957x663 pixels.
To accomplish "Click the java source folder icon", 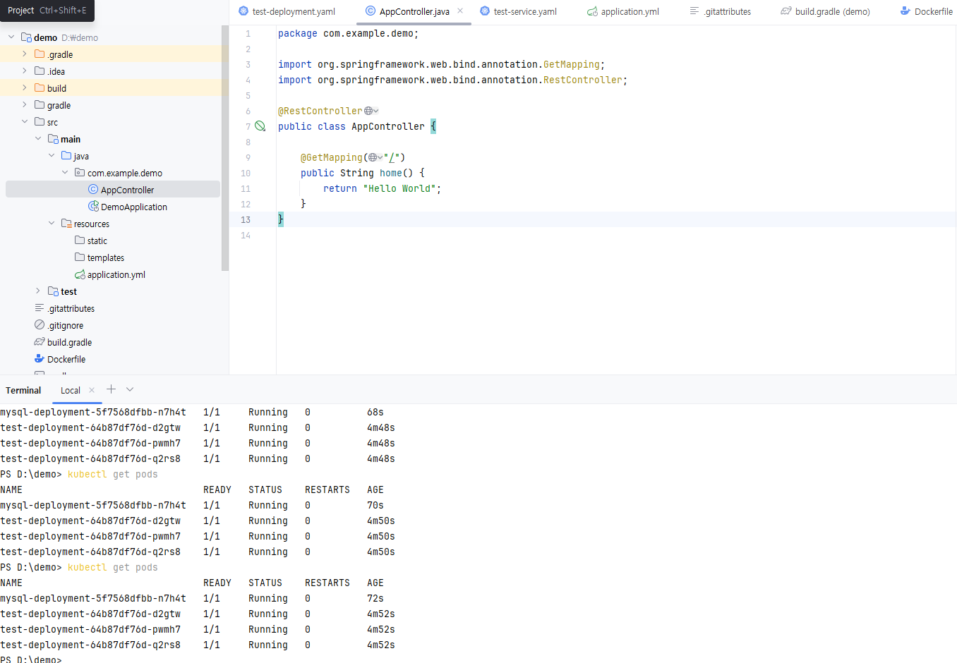I will pos(66,155).
